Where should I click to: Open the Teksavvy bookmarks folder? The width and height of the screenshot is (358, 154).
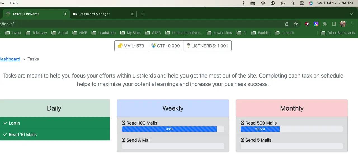(36, 33)
